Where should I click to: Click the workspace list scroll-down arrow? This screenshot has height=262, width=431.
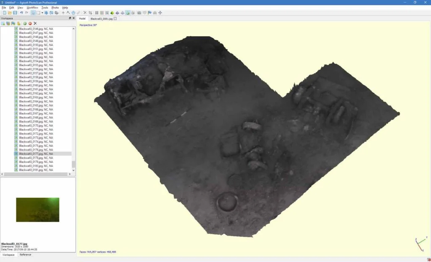tap(73, 170)
